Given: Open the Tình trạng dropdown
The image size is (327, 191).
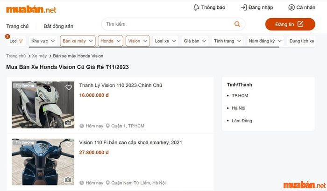Looking at the screenshot, I should click(227, 41).
